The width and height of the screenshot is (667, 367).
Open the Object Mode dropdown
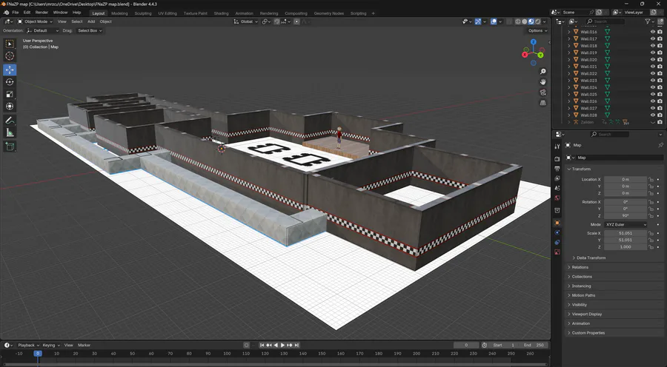(x=35, y=21)
